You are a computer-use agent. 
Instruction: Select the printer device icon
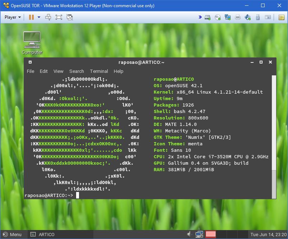point(238,17)
